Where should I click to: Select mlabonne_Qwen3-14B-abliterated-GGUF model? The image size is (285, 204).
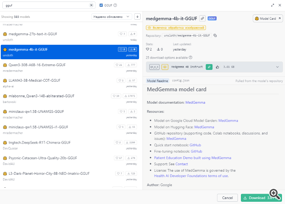[x=70, y=99]
